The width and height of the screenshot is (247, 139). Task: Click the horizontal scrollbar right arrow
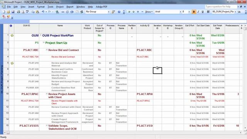(240, 133)
